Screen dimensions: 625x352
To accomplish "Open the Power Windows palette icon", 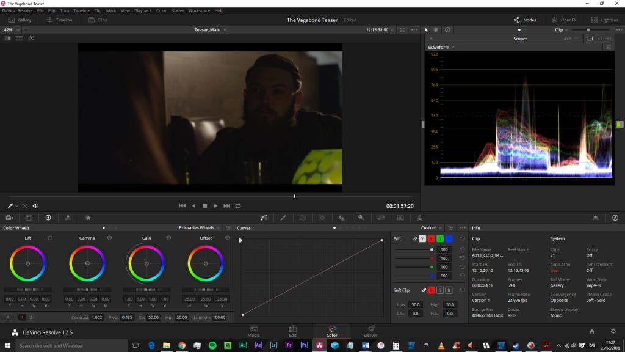I will point(302,218).
